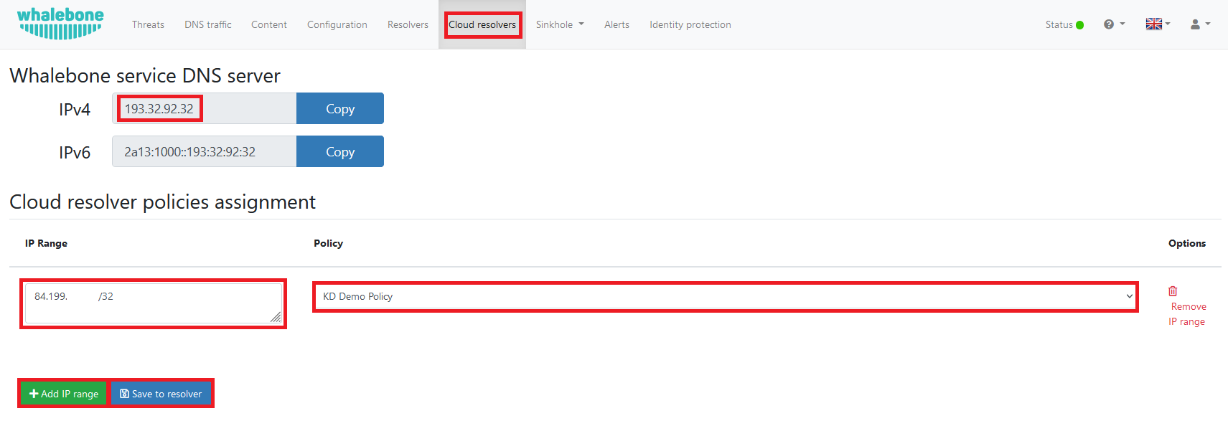
Task: Click the Whalebone logo
Action: pyautogui.click(x=60, y=24)
